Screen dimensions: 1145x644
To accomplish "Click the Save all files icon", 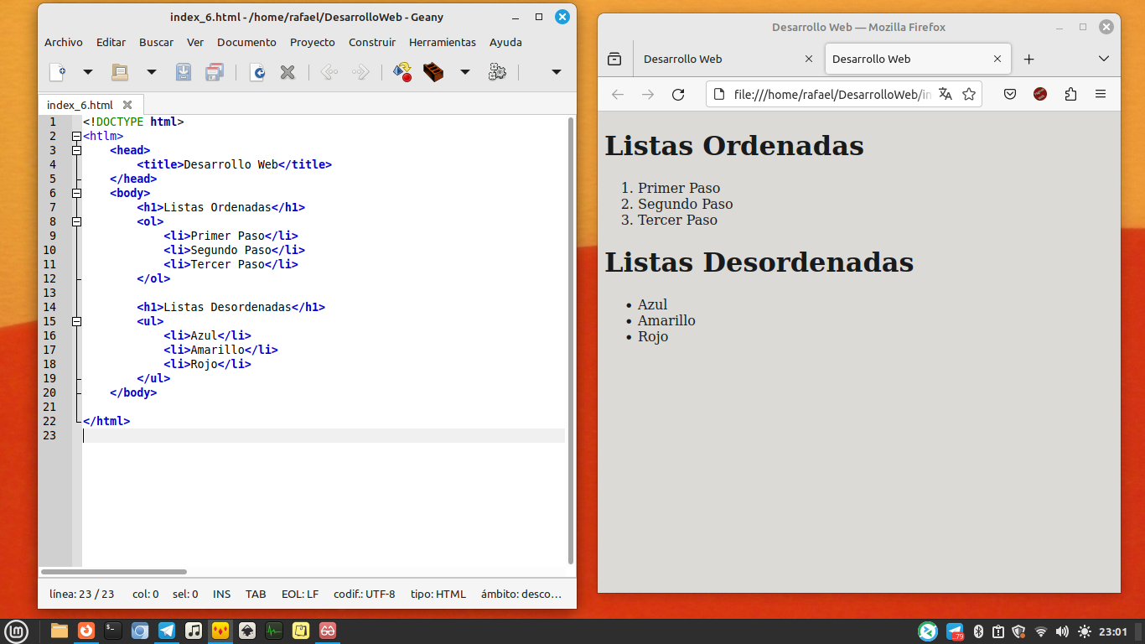I will tap(215, 72).
